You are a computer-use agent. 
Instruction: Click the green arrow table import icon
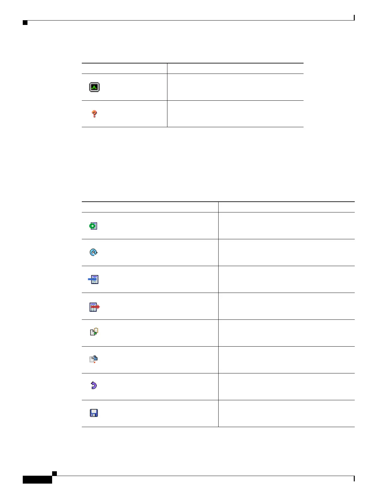pyautogui.click(x=93, y=226)
